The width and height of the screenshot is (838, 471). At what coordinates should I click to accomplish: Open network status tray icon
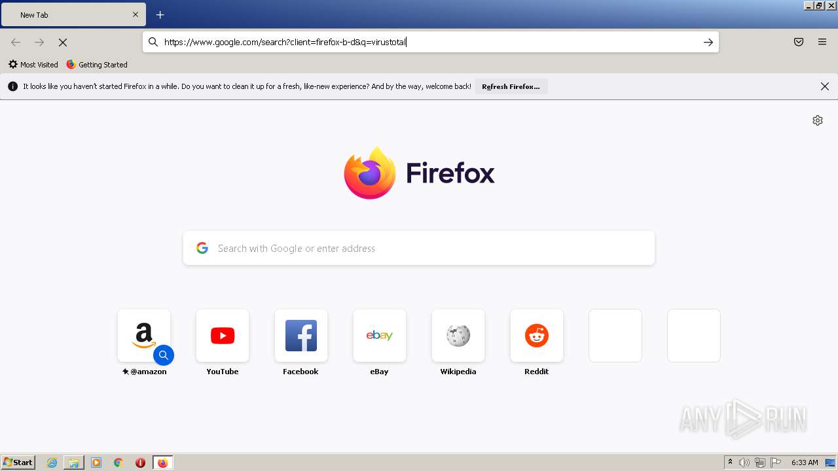[x=760, y=462]
